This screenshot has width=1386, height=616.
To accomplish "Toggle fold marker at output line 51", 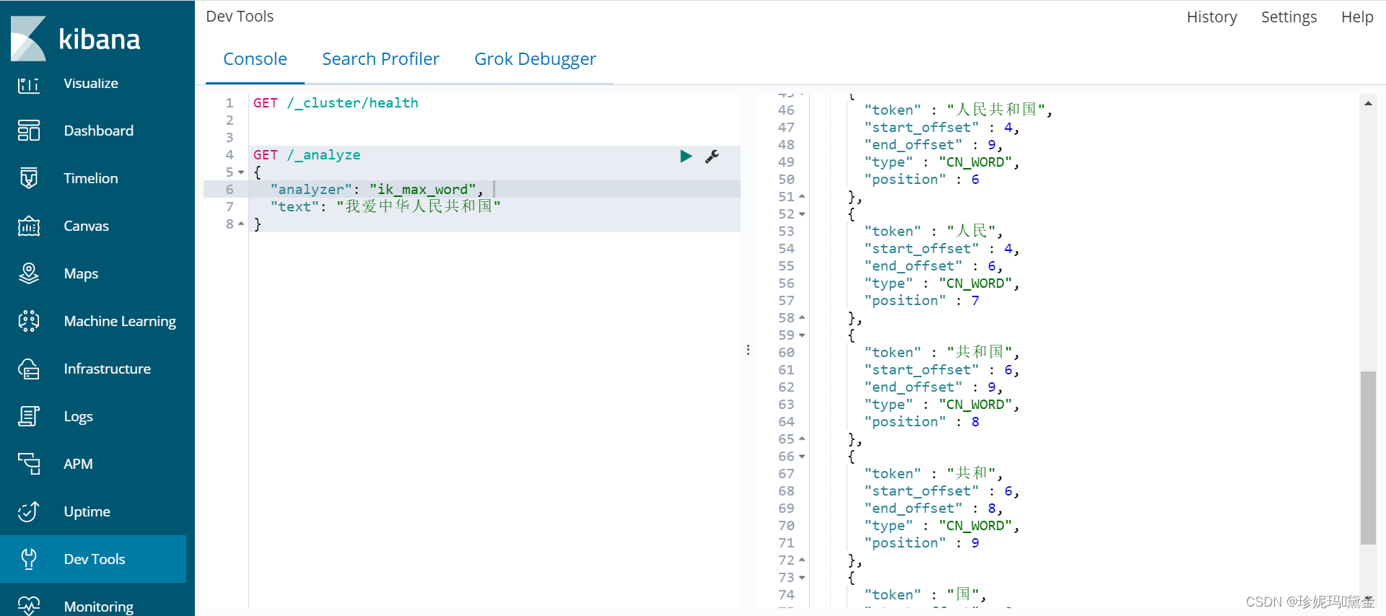I will pyautogui.click(x=802, y=197).
